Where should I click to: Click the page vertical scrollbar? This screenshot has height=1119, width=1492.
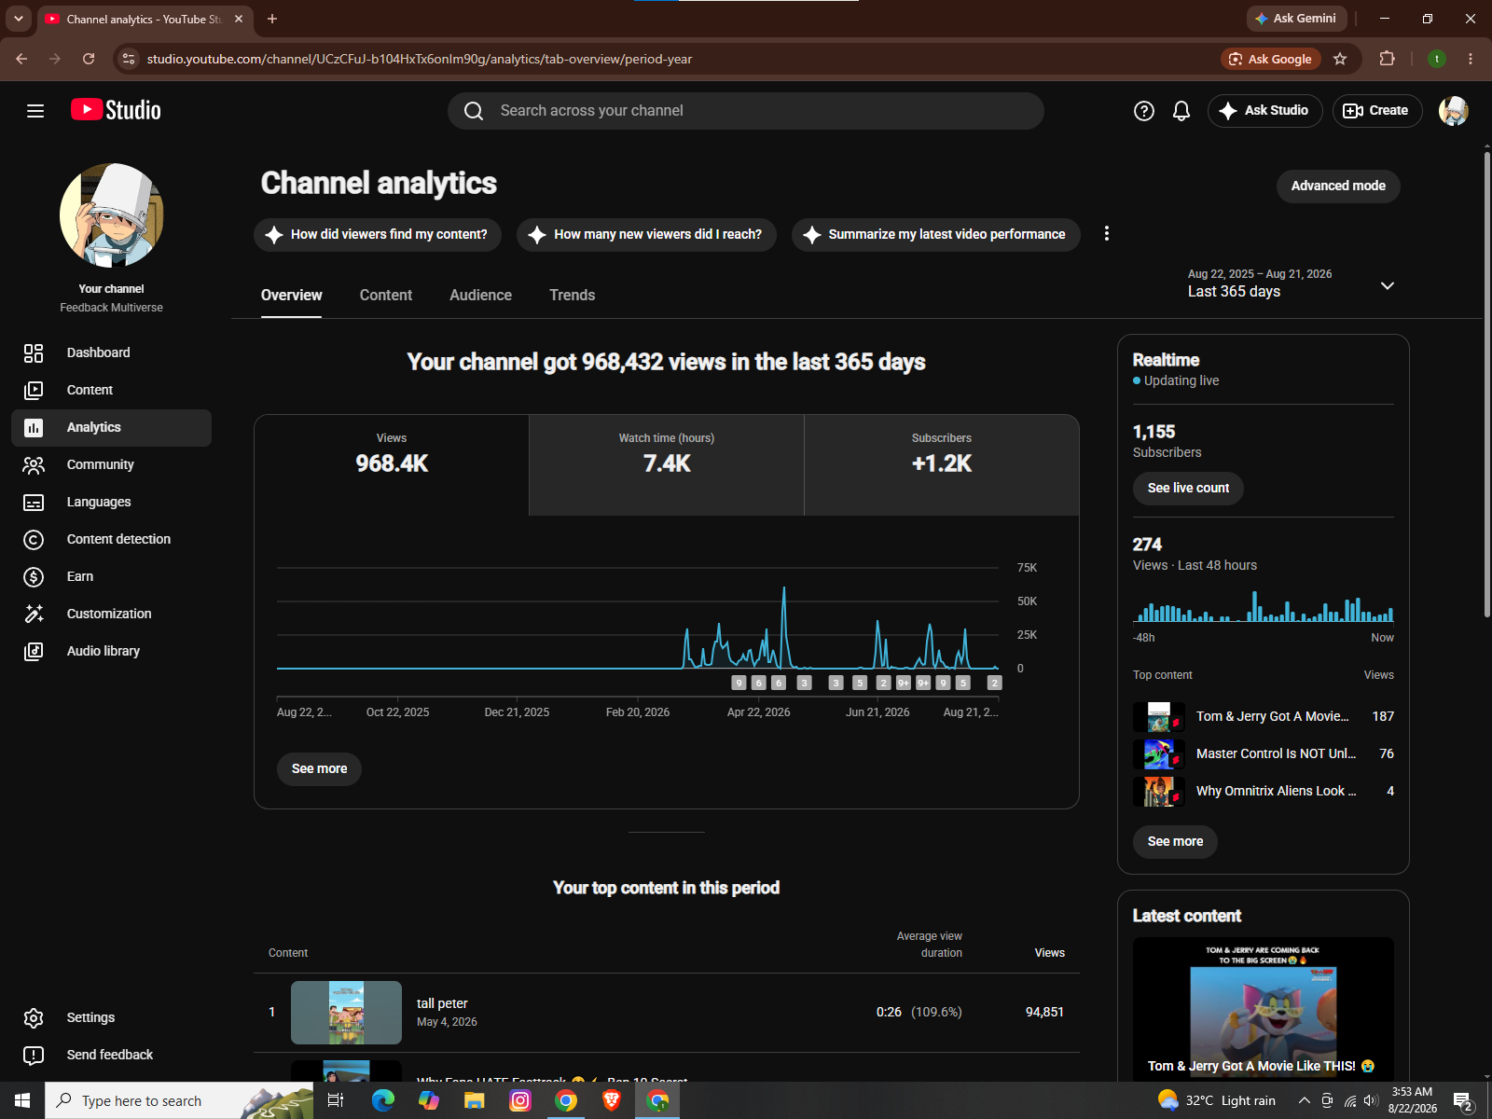(1486, 382)
